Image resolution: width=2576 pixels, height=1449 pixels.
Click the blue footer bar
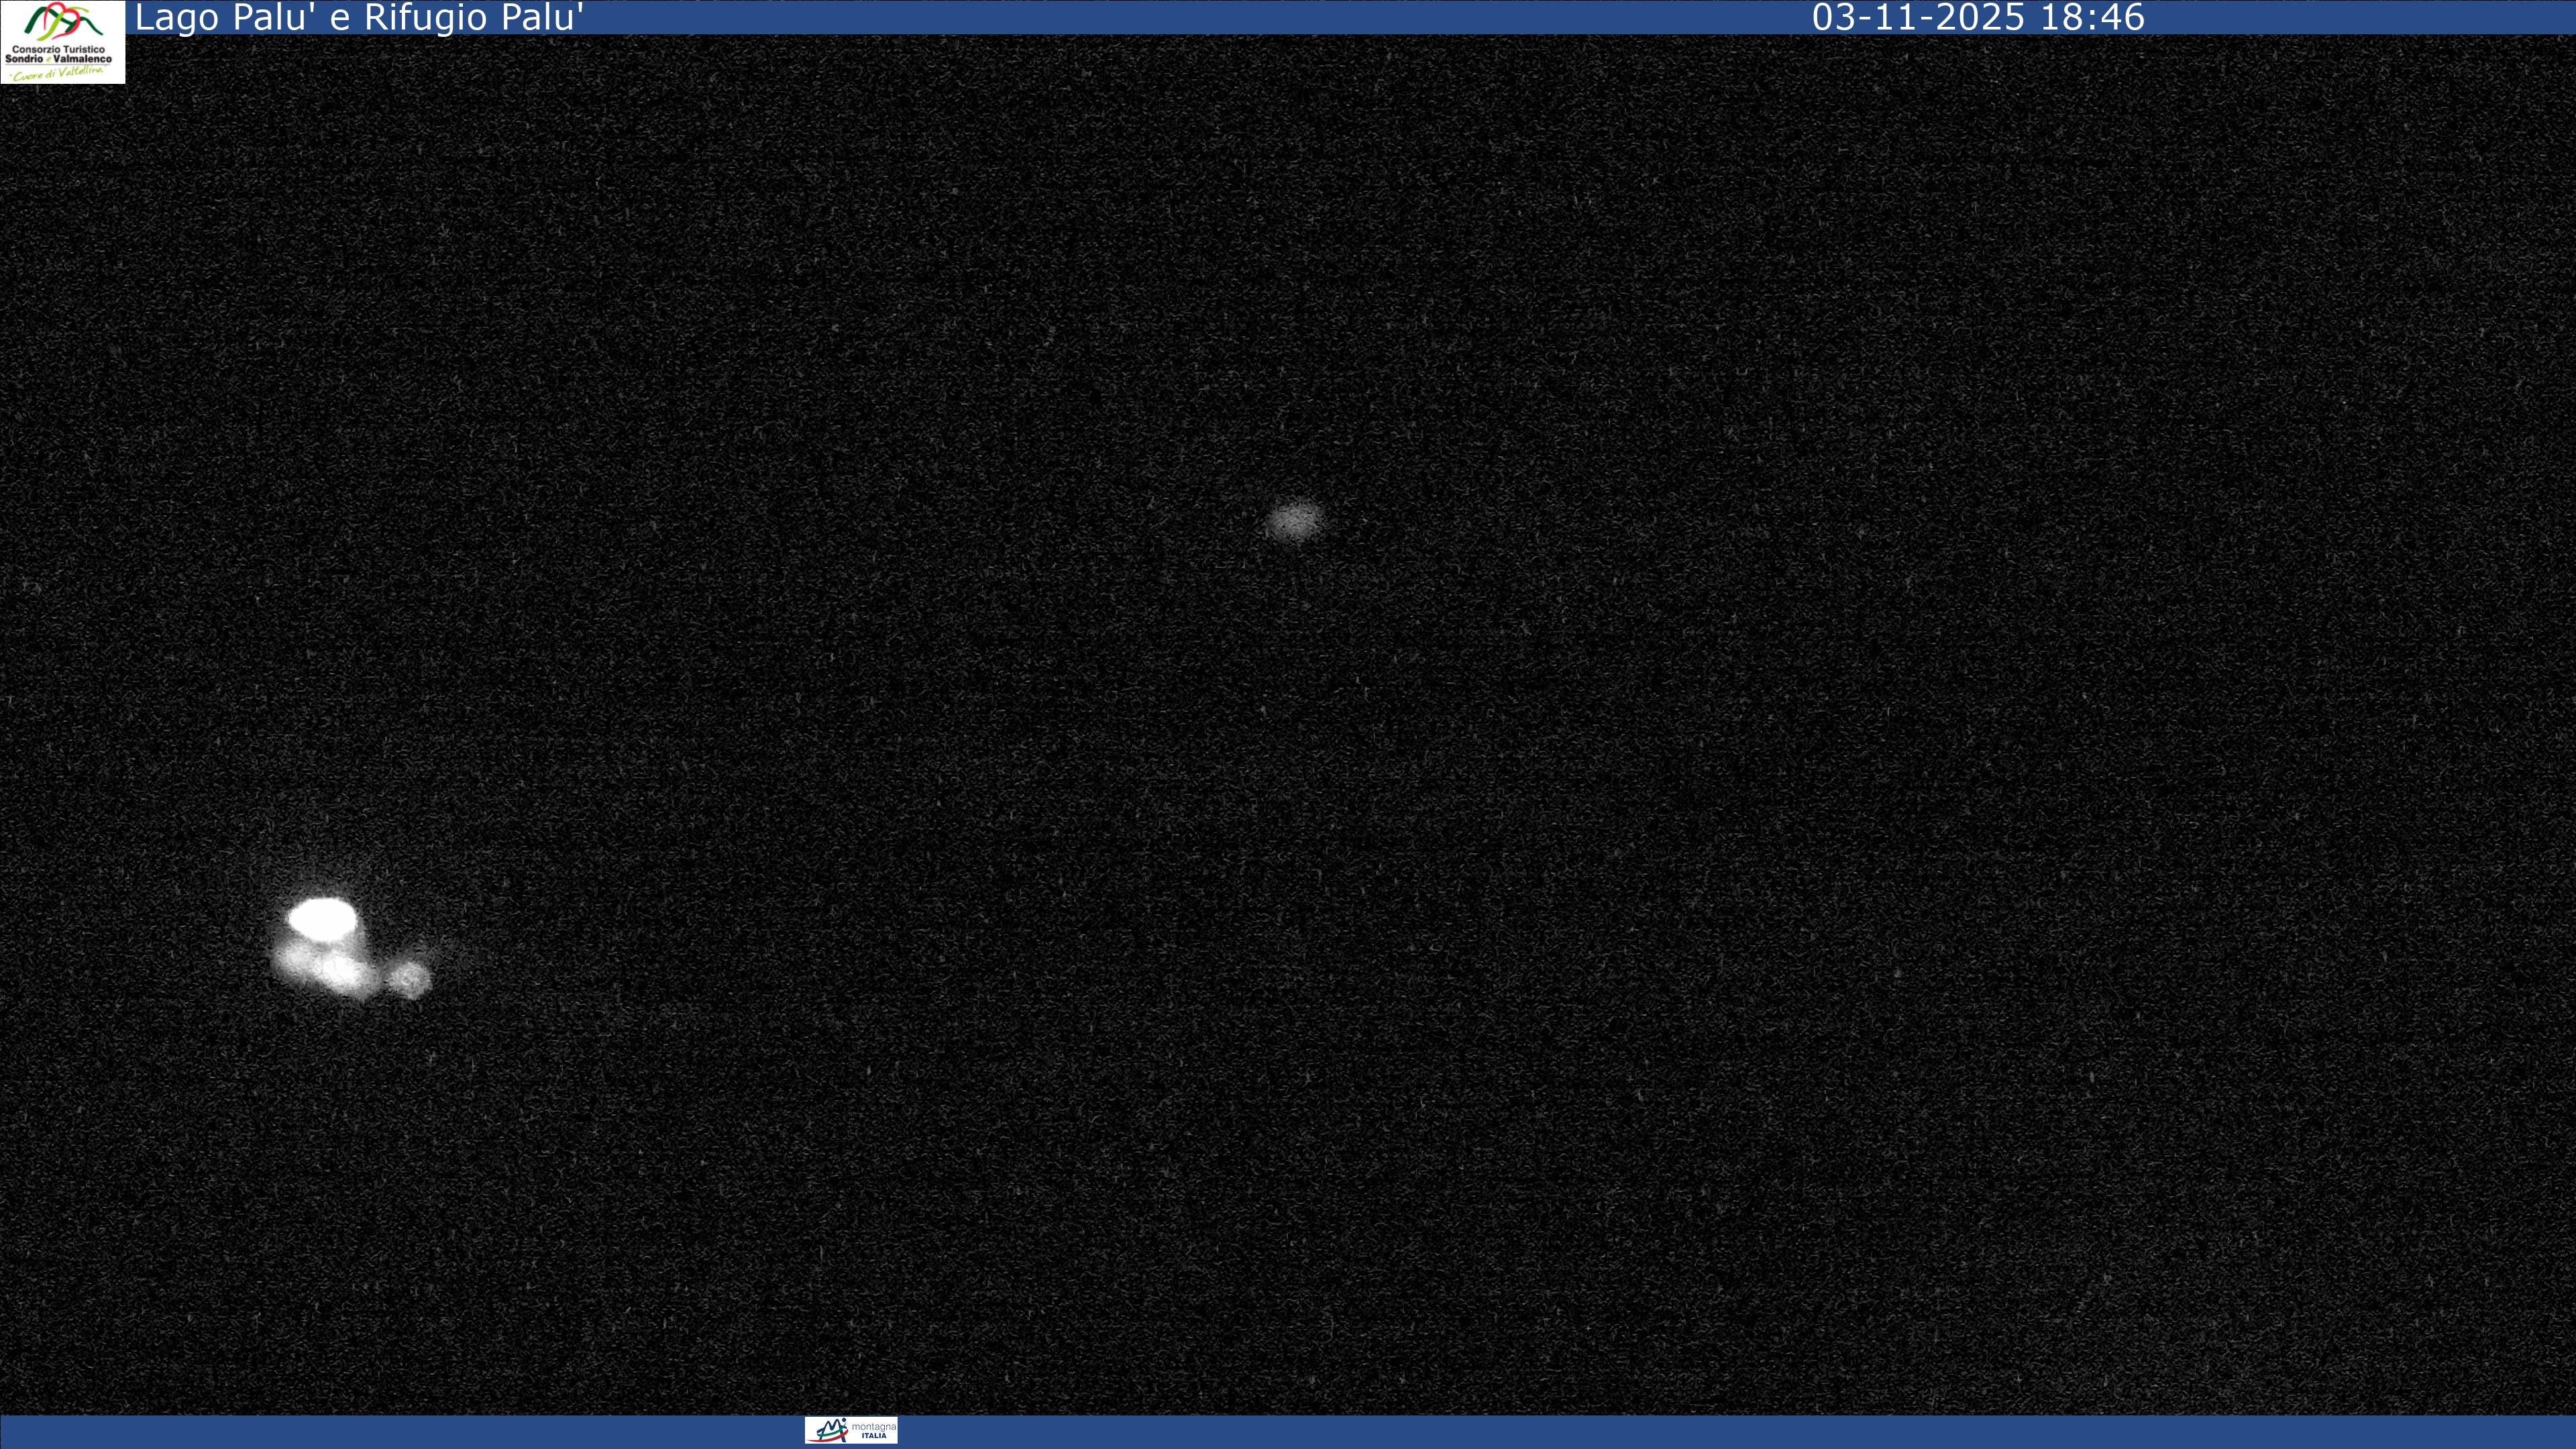click(x=1700, y=1432)
